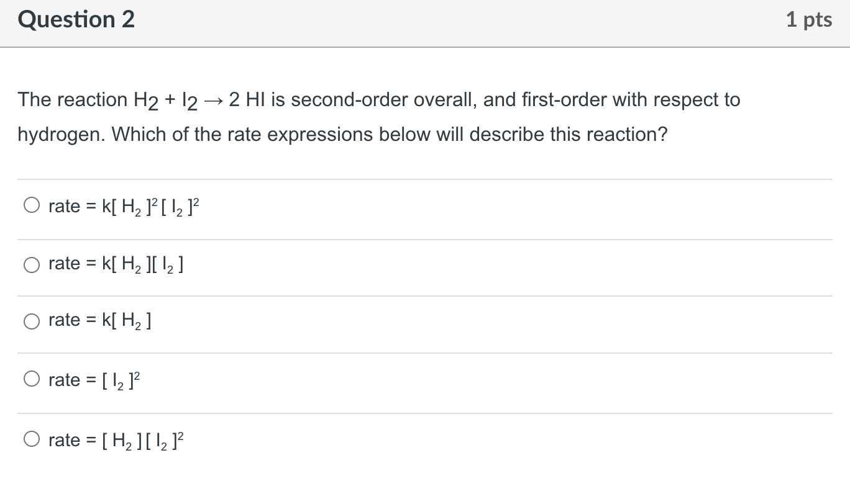Click the last answer choice text
The width and height of the screenshot is (850, 494).
pos(115,439)
